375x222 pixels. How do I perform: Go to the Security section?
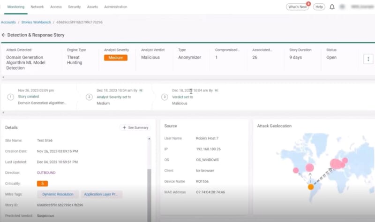click(74, 7)
